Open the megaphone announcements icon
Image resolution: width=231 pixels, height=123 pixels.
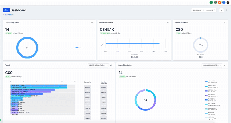coord(215,3)
